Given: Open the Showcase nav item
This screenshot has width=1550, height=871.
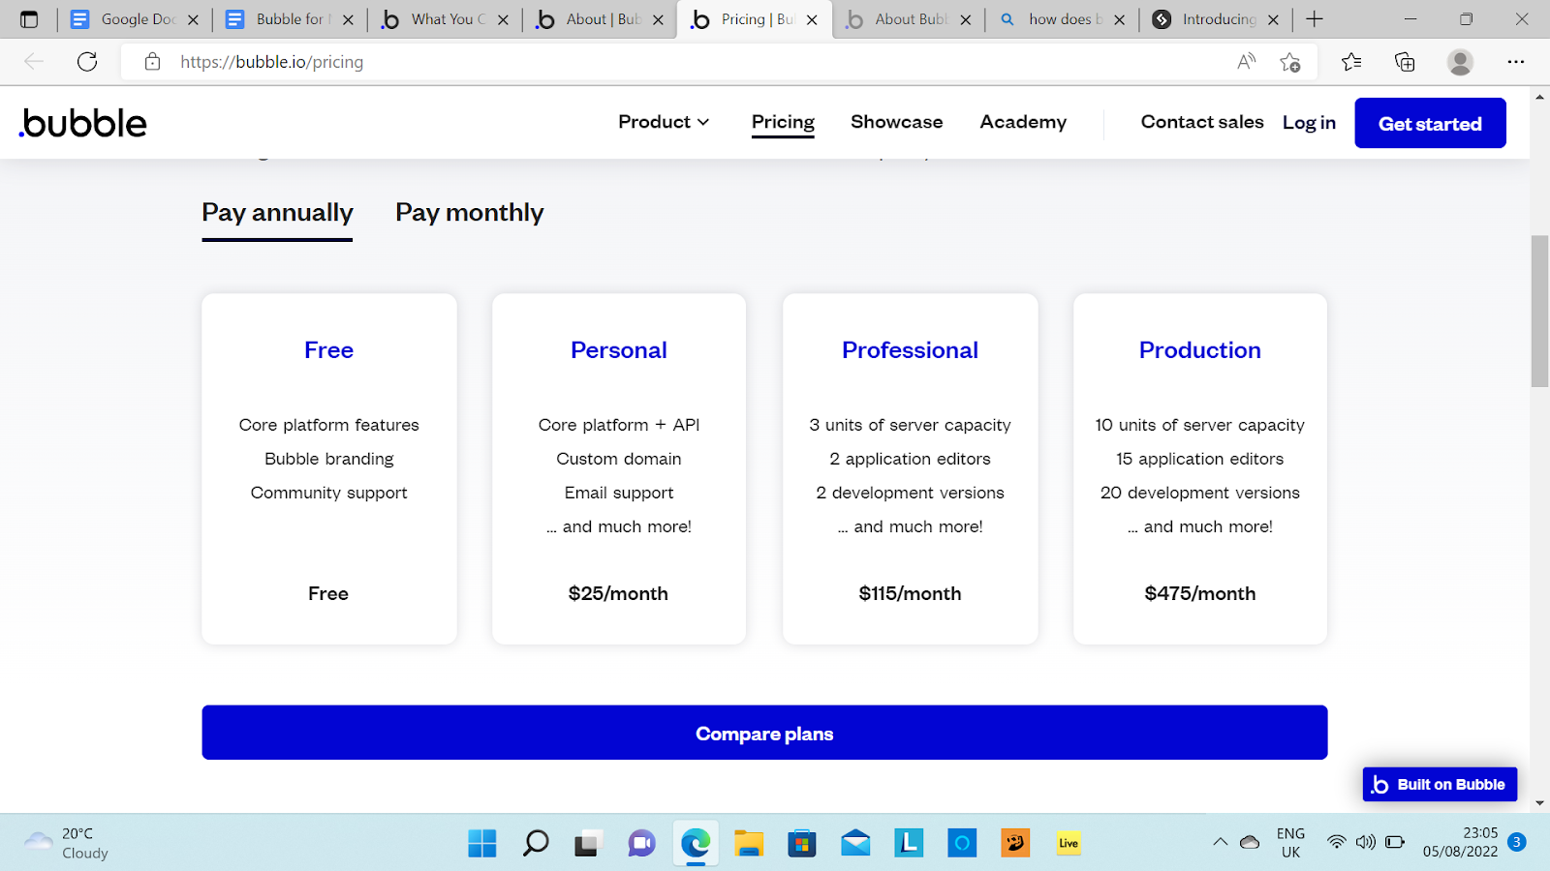Looking at the screenshot, I should [896, 122].
